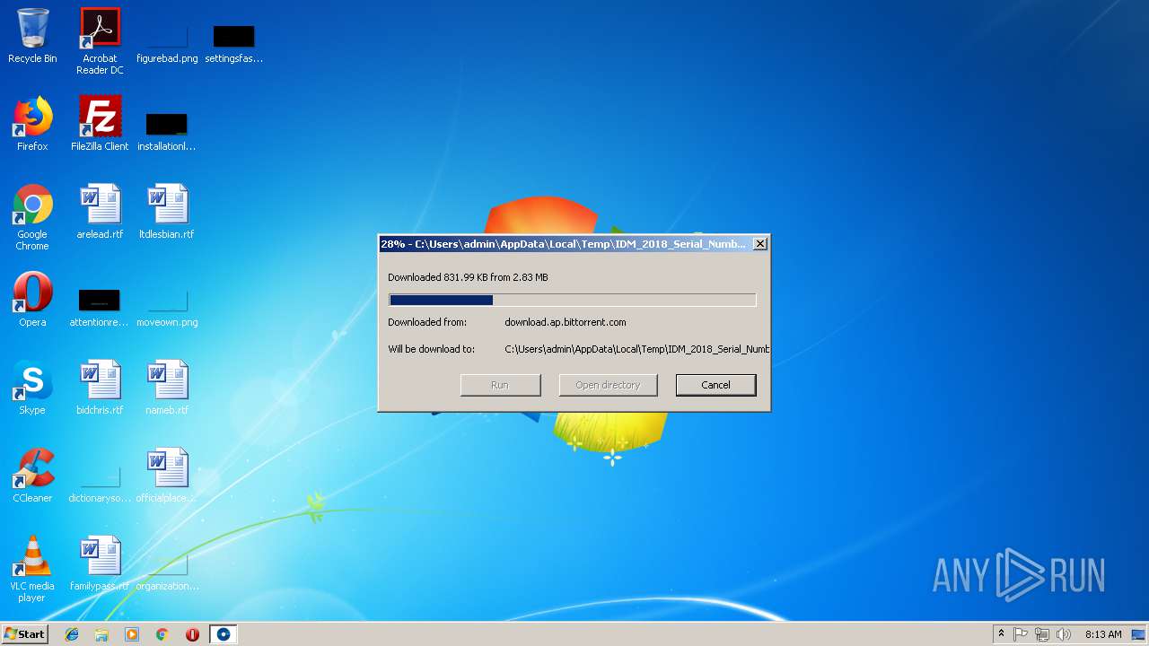Screen dimensions: 1149x646
Task: Open Skype desktop shortcut
Action: 32,388
